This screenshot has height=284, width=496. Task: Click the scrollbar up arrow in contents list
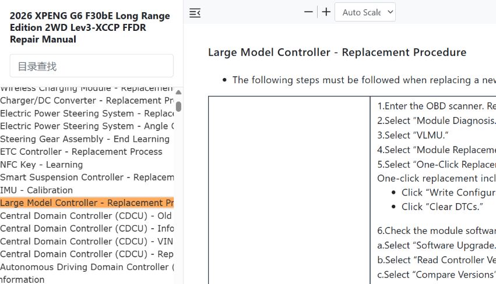pos(178,93)
